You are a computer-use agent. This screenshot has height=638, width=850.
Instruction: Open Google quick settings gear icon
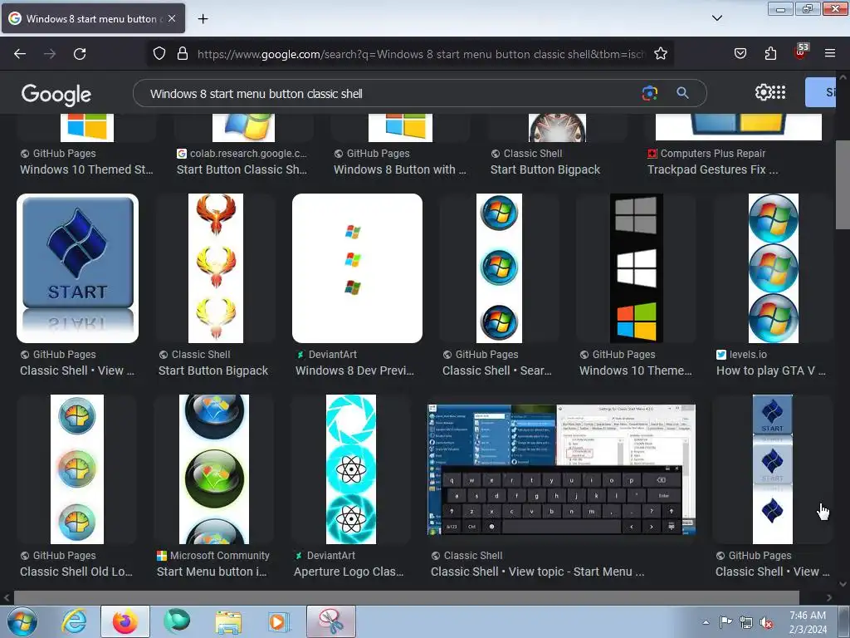pyautogui.click(x=763, y=93)
